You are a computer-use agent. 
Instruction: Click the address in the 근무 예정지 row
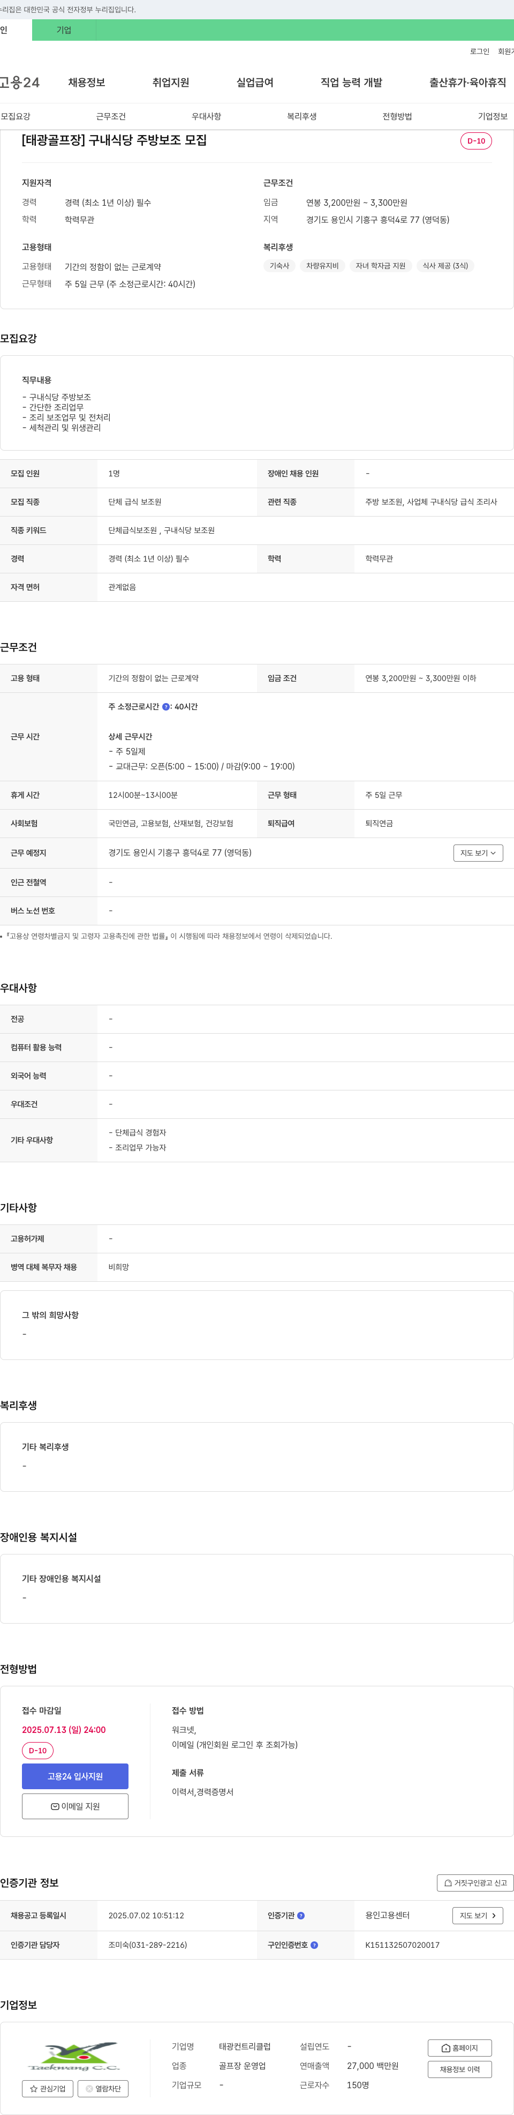tap(179, 853)
